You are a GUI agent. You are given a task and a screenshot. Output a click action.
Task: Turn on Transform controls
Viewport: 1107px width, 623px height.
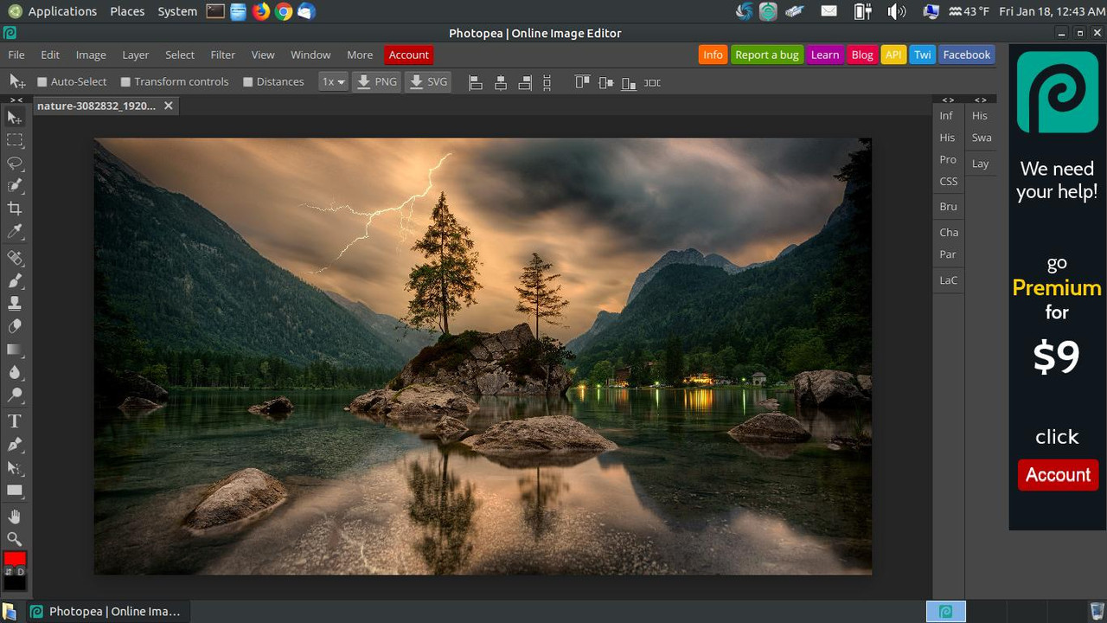coord(126,81)
